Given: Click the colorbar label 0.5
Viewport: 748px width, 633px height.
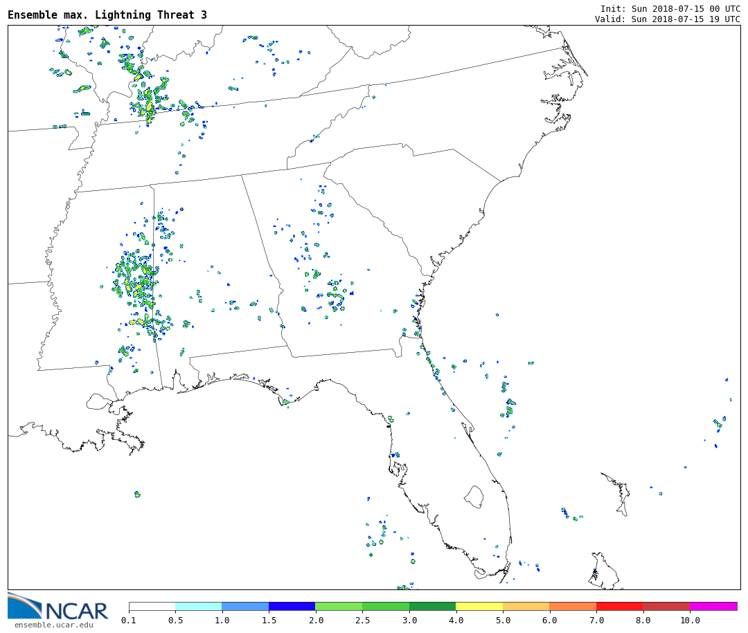Looking at the screenshot, I should [x=175, y=620].
